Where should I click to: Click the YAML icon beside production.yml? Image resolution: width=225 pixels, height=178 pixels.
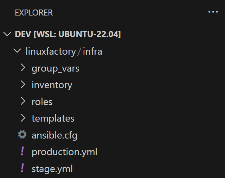pyautogui.click(x=22, y=152)
